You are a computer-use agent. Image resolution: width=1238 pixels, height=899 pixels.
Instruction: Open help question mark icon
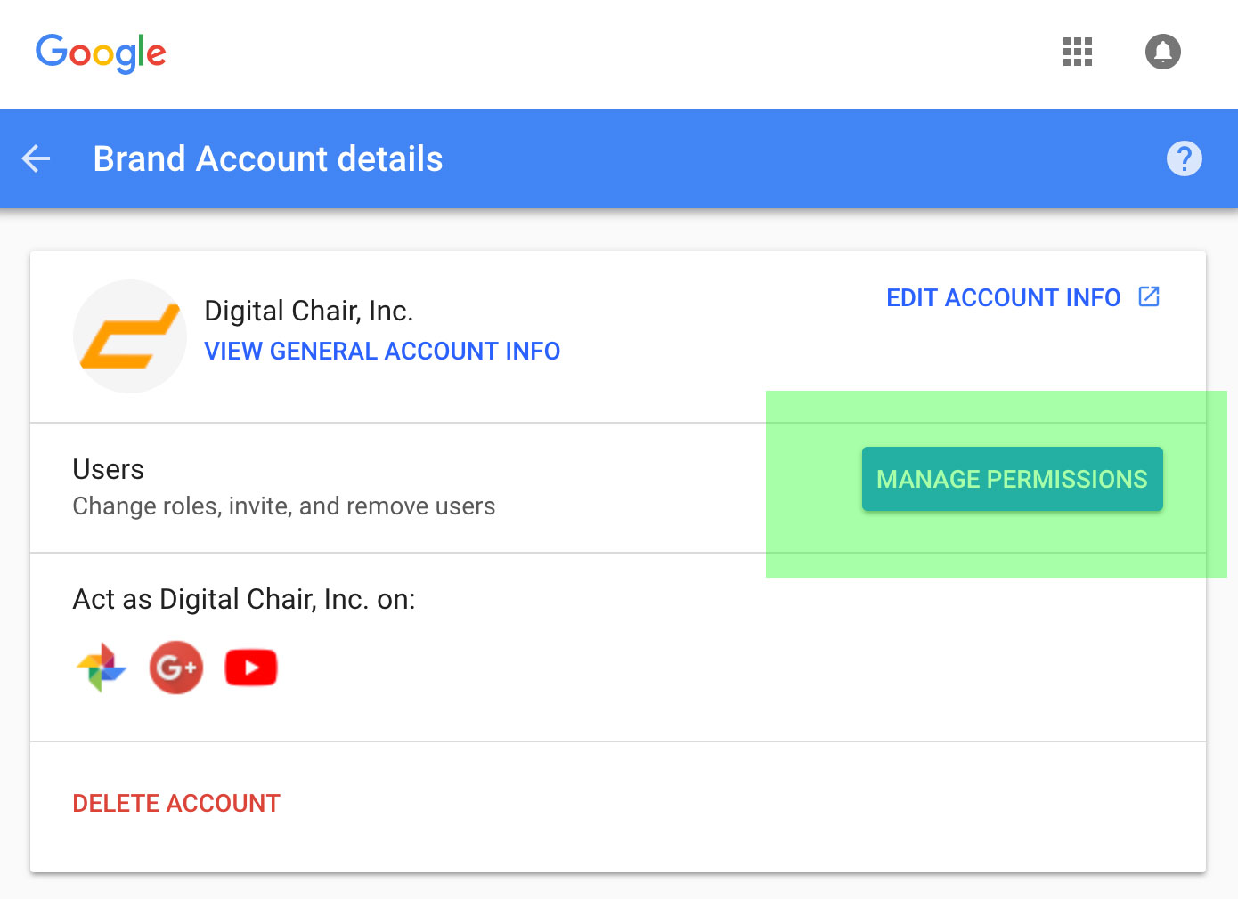point(1184,158)
